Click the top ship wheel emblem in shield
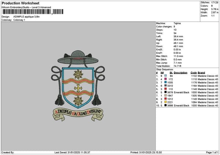This screenshot has width=220, height=155. click(x=78, y=74)
